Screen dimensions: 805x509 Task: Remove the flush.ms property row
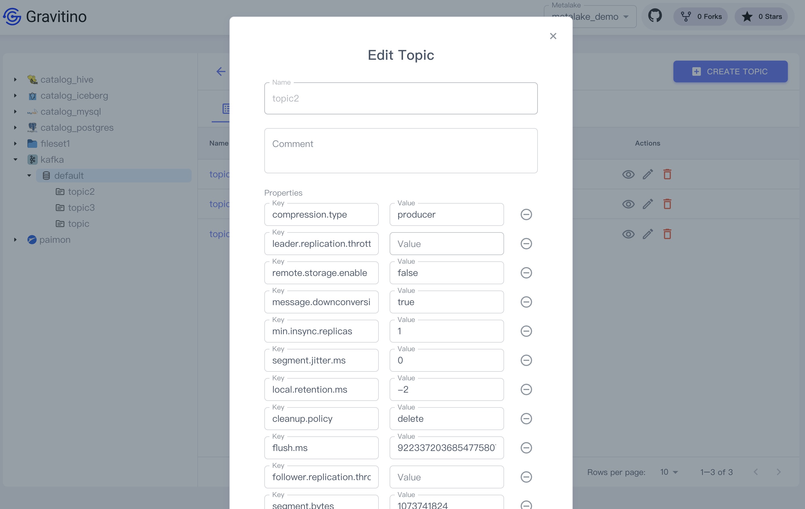click(x=526, y=448)
